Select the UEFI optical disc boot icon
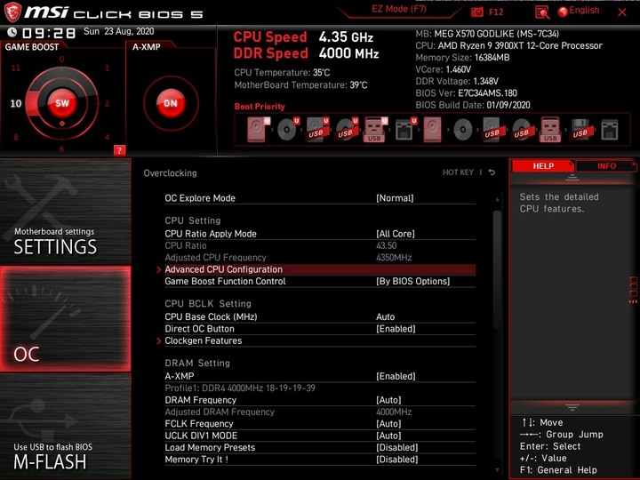Viewport: 640px width, 480px height. (x=288, y=130)
